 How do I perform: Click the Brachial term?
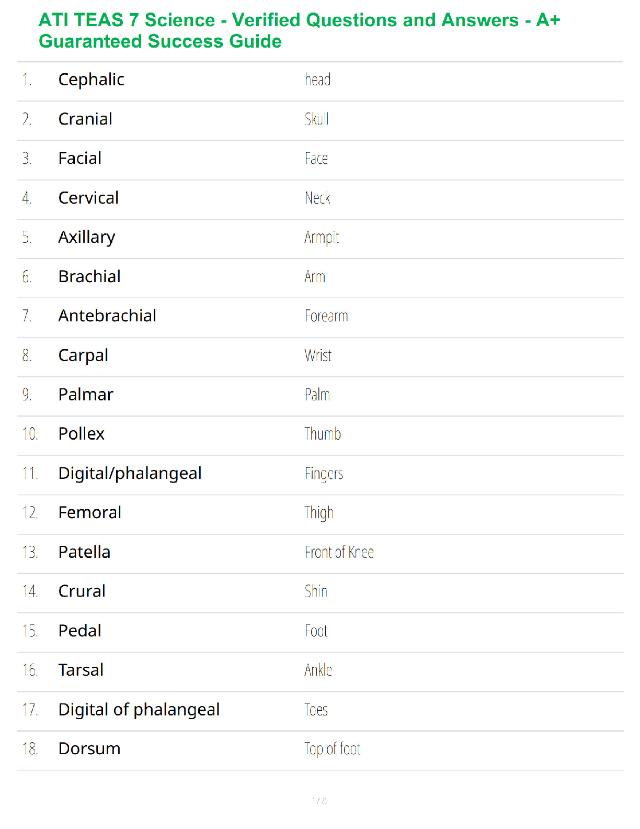coord(89,276)
